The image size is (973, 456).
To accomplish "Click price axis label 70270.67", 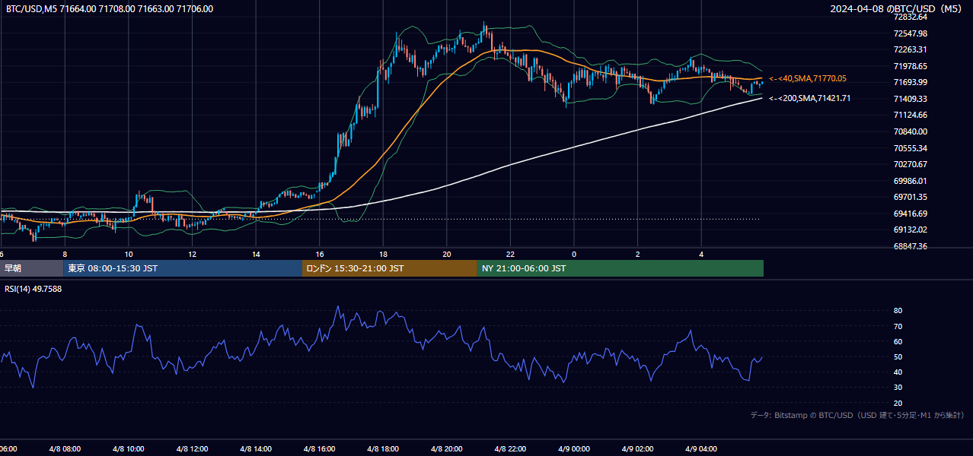I will coord(910,164).
